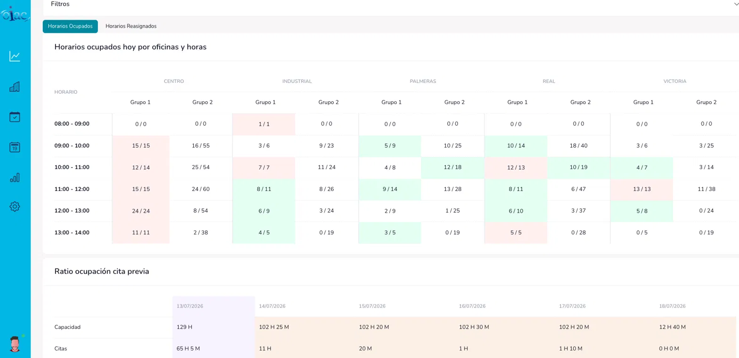The image size is (739, 358).
Task: Open the office buildings sidebar icon
Action: coord(15,87)
